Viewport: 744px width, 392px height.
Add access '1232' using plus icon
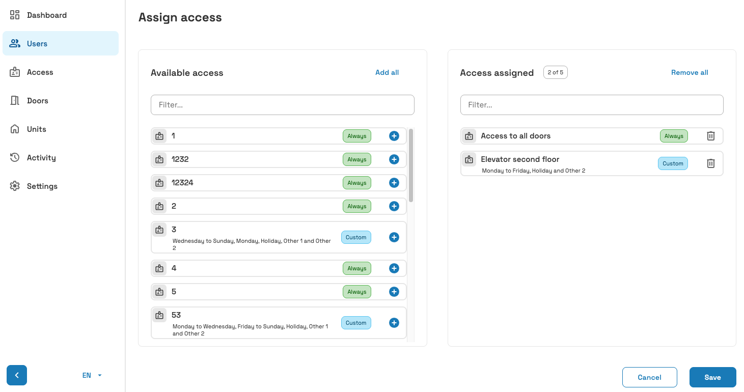pyautogui.click(x=394, y=159)
